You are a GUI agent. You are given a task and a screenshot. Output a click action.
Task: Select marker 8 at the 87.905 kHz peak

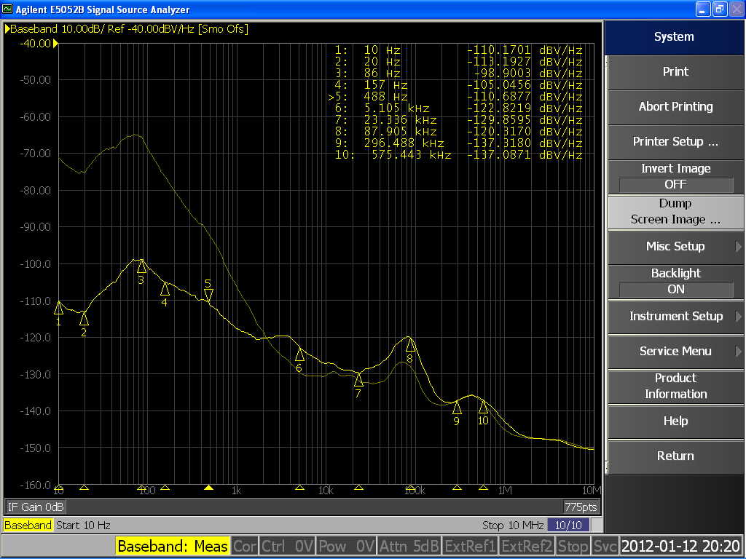(411, 344)
